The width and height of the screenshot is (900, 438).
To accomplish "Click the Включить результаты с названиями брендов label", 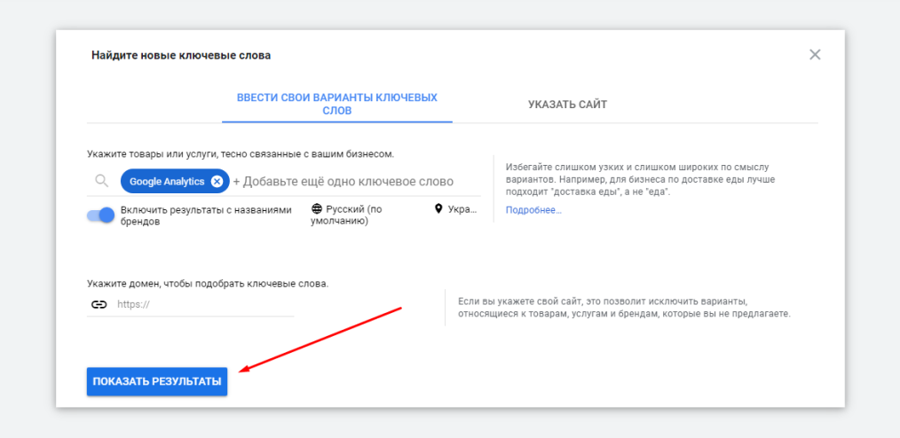I will [206, 215].
